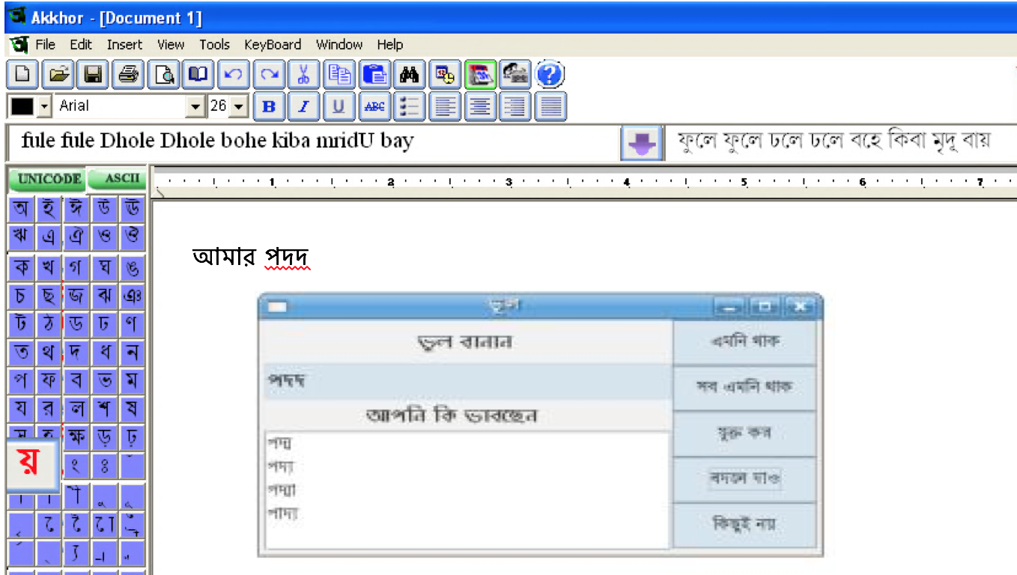Open Help with the question mark icon
The height and width of the screenshot is (575, 1017).
550,75
